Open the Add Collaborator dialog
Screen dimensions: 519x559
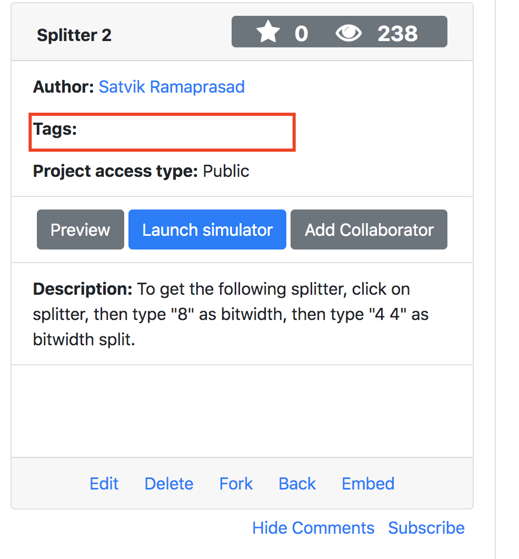coord(368,229)
